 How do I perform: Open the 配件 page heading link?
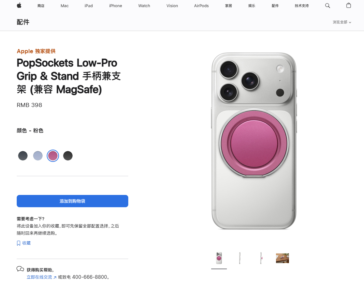coord(23,22)
